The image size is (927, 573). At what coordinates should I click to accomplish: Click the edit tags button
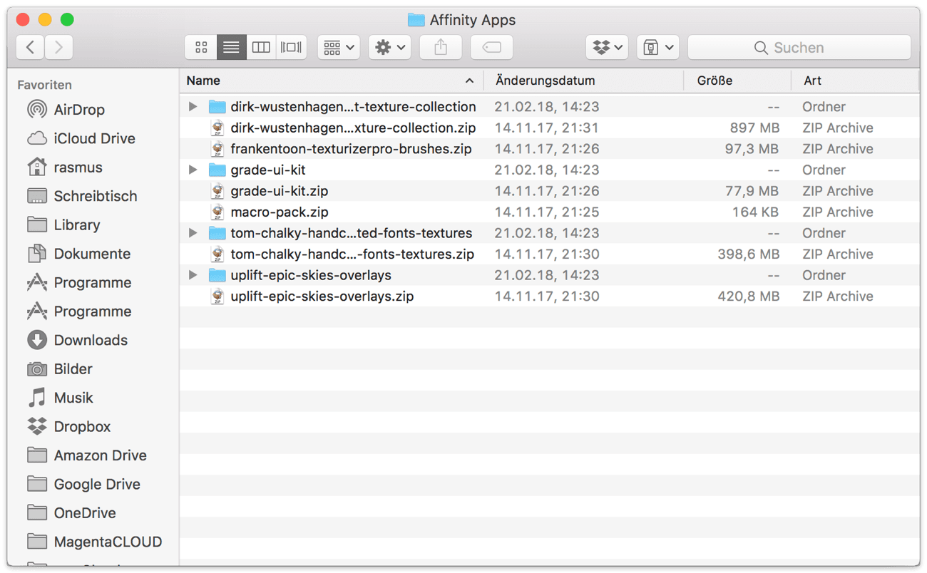[x=491, y=47]
